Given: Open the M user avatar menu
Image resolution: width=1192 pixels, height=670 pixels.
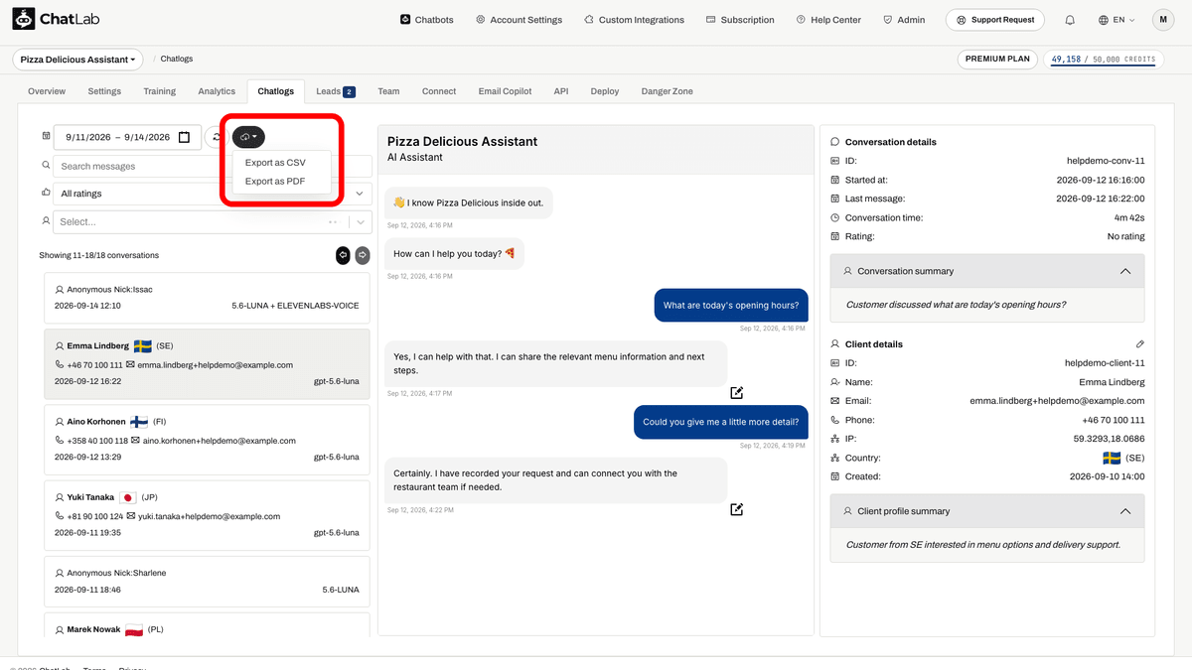Looking at the screenshot, I should tap(1163, 20).
